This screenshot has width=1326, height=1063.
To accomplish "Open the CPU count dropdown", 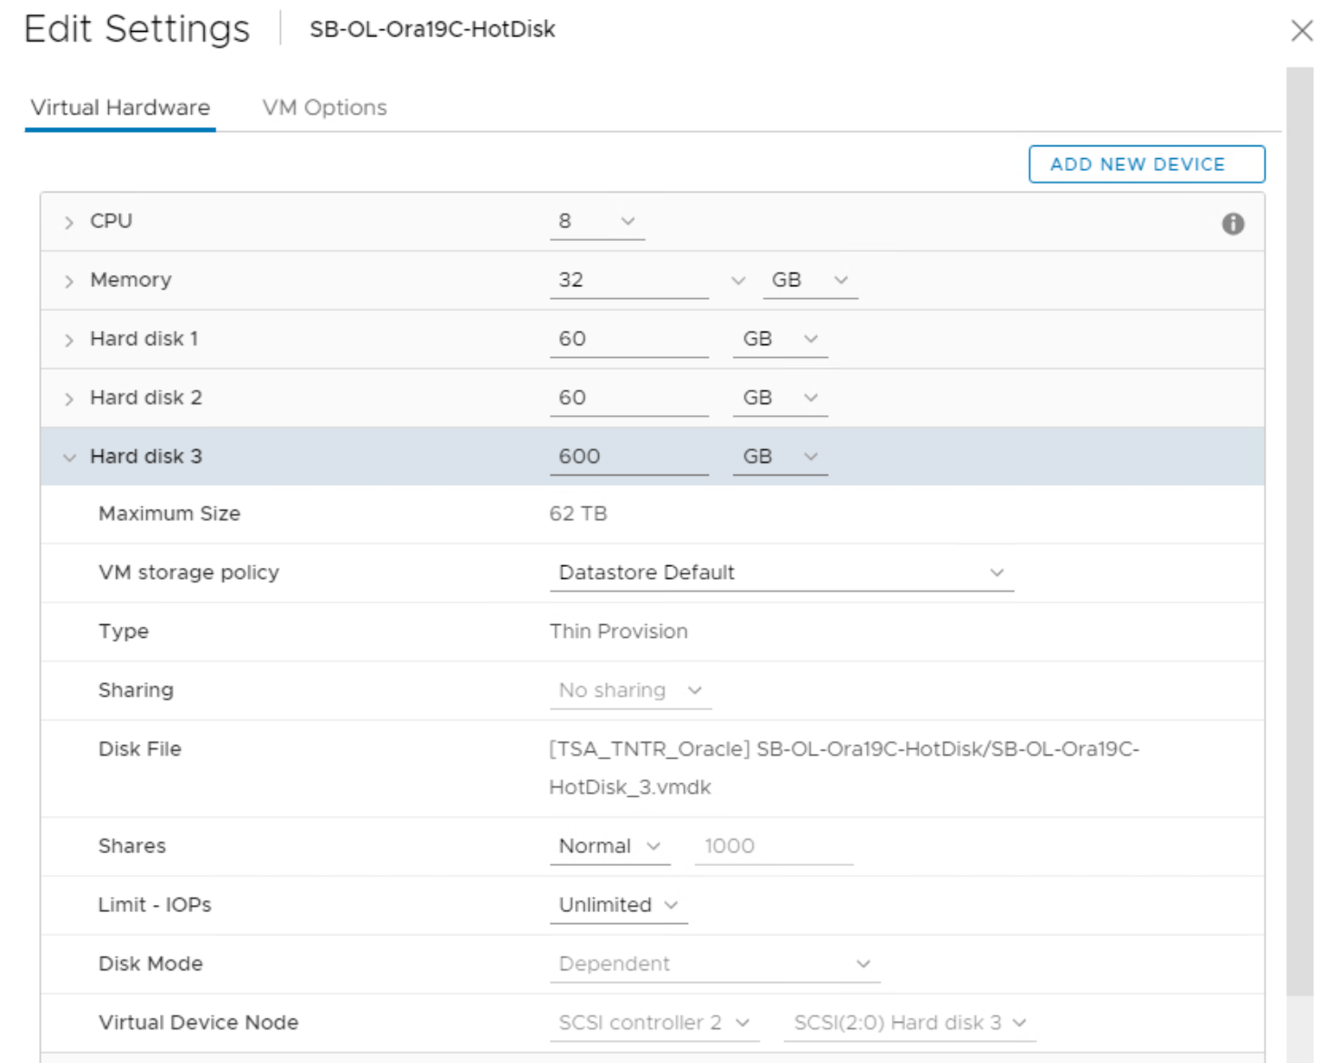I will tap(597, 222).
